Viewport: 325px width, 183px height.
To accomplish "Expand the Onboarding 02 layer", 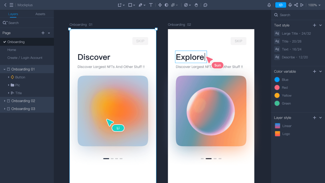I will [x=5, y=101].
